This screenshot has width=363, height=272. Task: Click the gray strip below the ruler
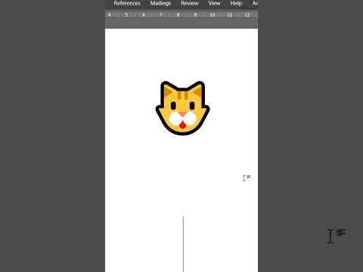(x=181, y=23)
